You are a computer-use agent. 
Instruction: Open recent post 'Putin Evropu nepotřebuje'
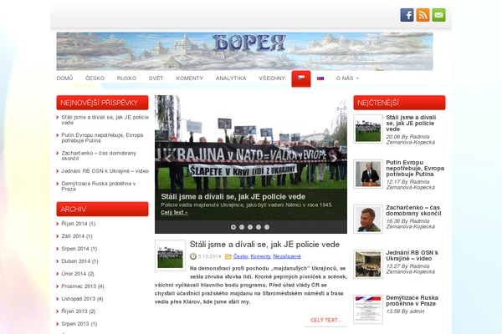(102, 138)
